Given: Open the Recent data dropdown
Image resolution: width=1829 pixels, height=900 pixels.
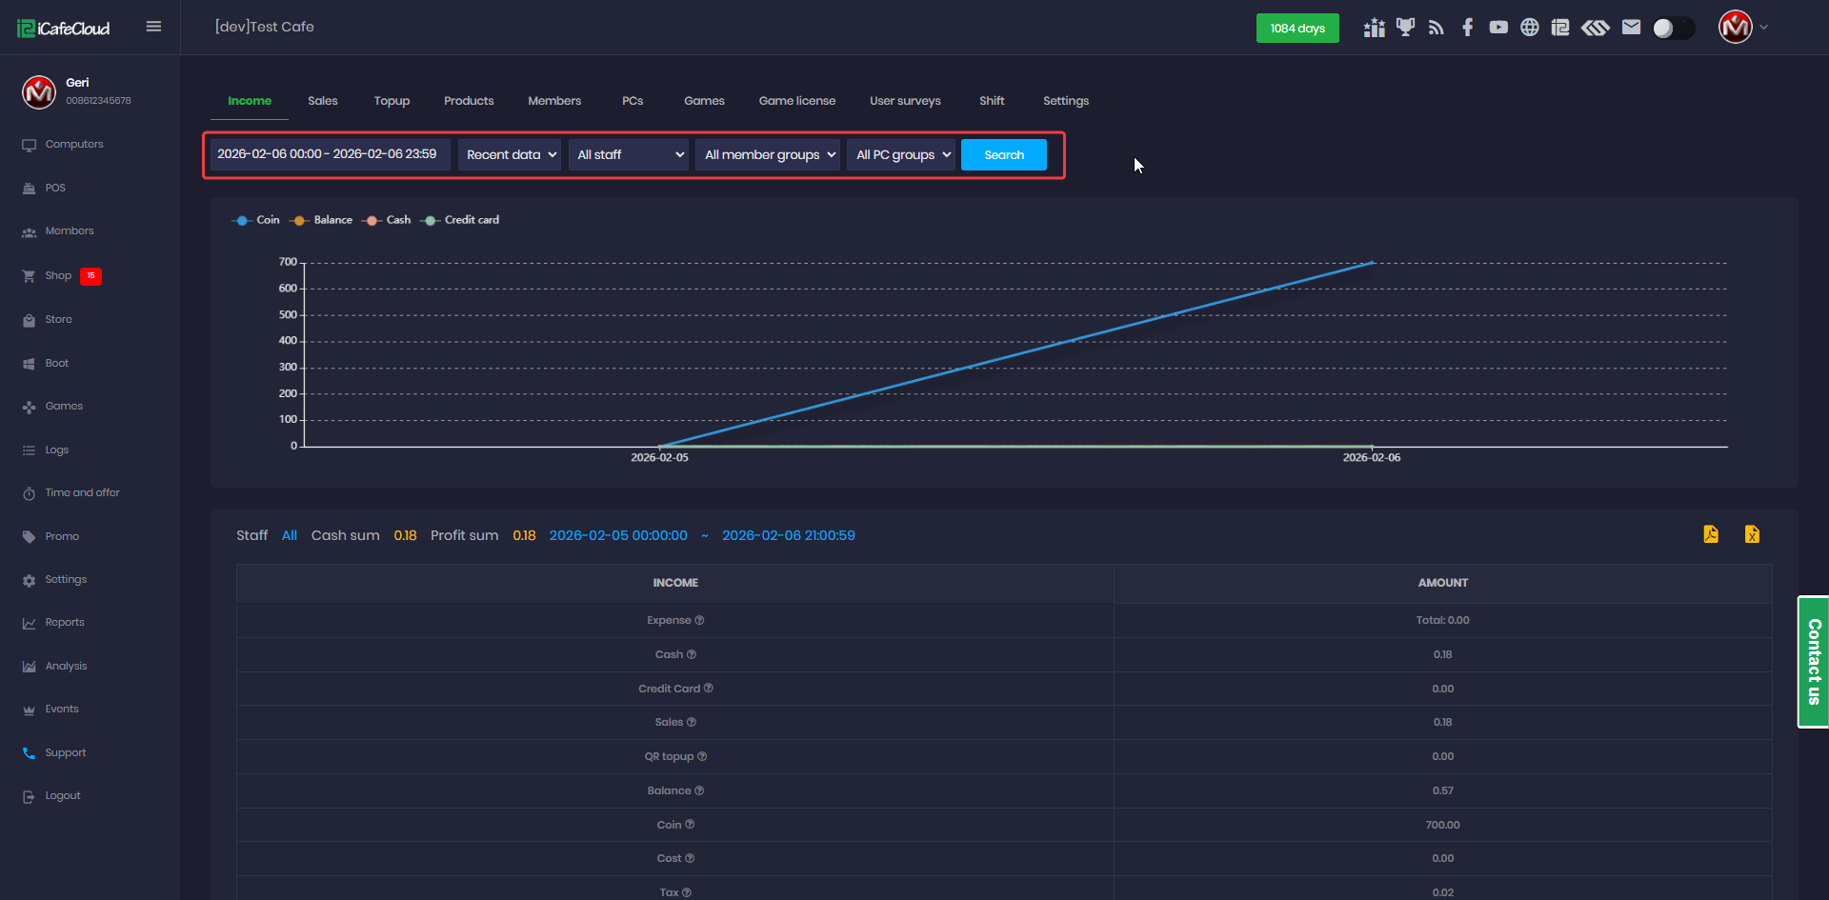Looking at the screenshot, I should coord(510,154).
